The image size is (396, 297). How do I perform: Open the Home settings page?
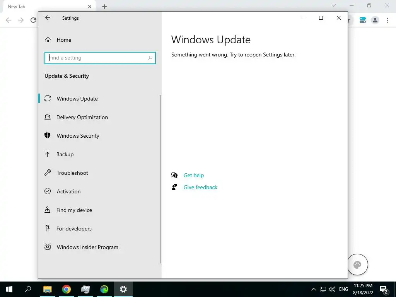coord(64,40)
